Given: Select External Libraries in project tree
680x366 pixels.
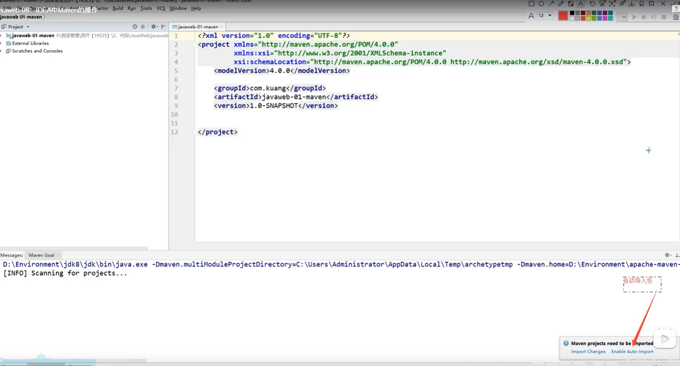Looking at the screenshot, I should 30,43.
